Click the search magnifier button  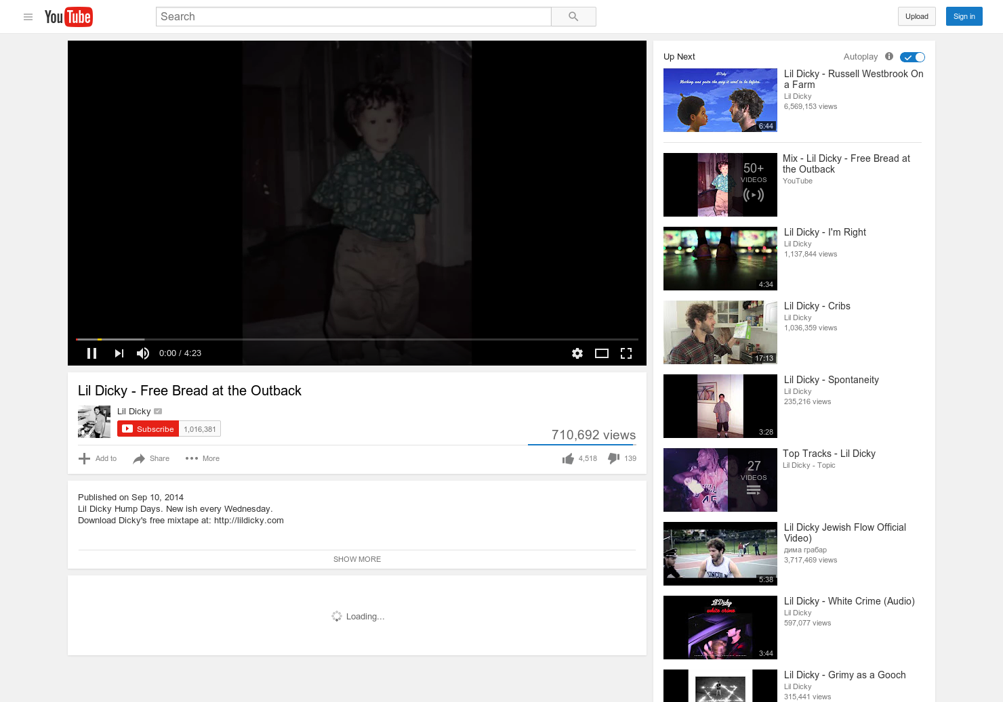tap(573, 17)
